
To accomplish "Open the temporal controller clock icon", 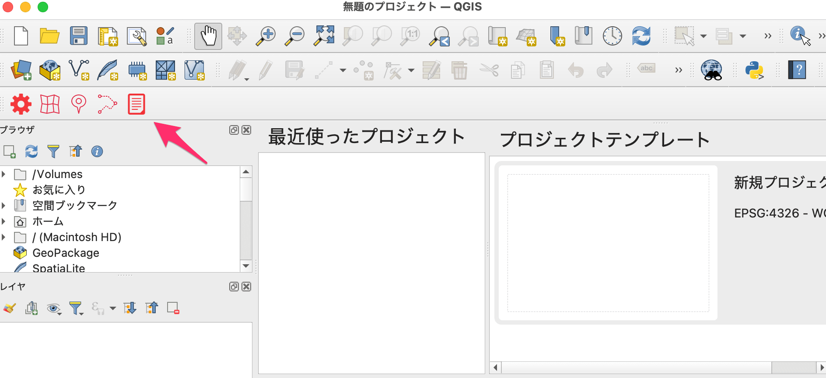I will [x=612, y=36].
